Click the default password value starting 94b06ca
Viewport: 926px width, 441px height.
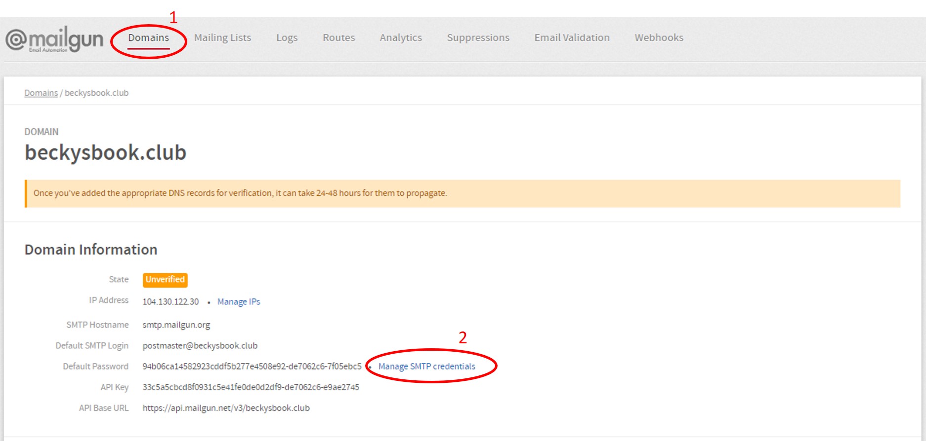252,366
